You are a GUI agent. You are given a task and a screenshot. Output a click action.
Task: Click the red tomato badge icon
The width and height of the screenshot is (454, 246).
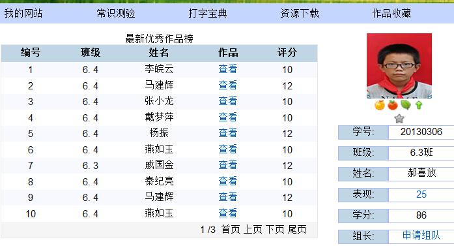(x=393, y=104)
